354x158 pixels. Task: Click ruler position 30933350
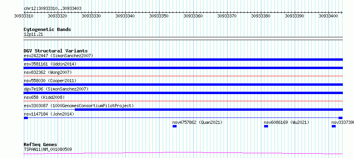pos(159,16)
